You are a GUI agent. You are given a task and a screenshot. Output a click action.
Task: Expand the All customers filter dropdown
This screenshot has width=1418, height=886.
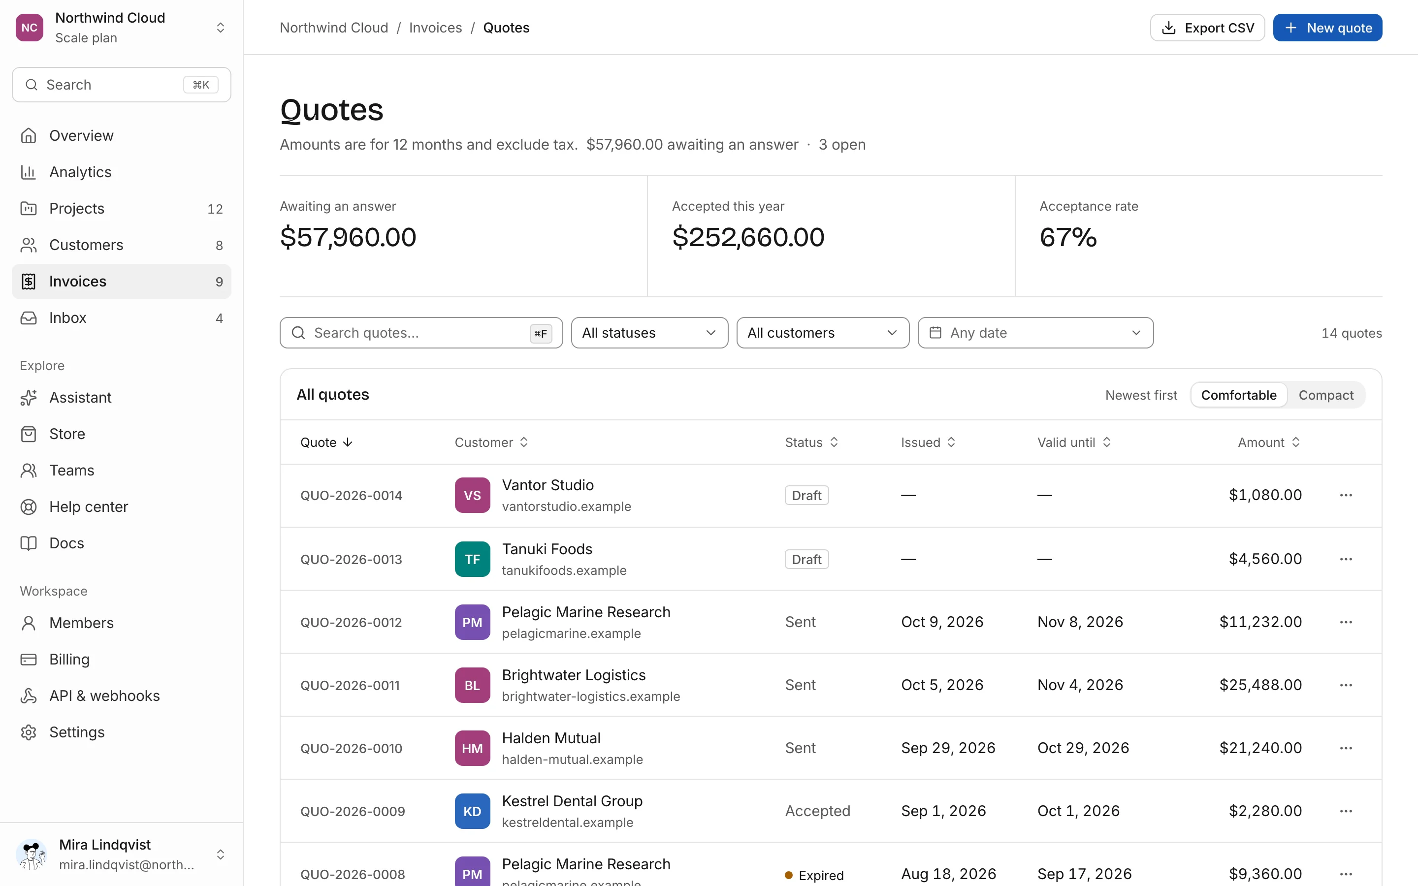pos(823,333)
